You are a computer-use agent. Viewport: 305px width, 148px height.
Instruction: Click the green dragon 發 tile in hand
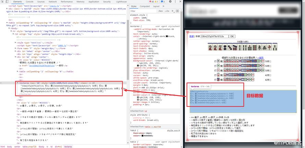264,47
